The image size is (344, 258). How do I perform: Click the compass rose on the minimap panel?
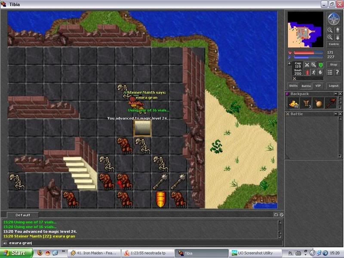[334, 19]
